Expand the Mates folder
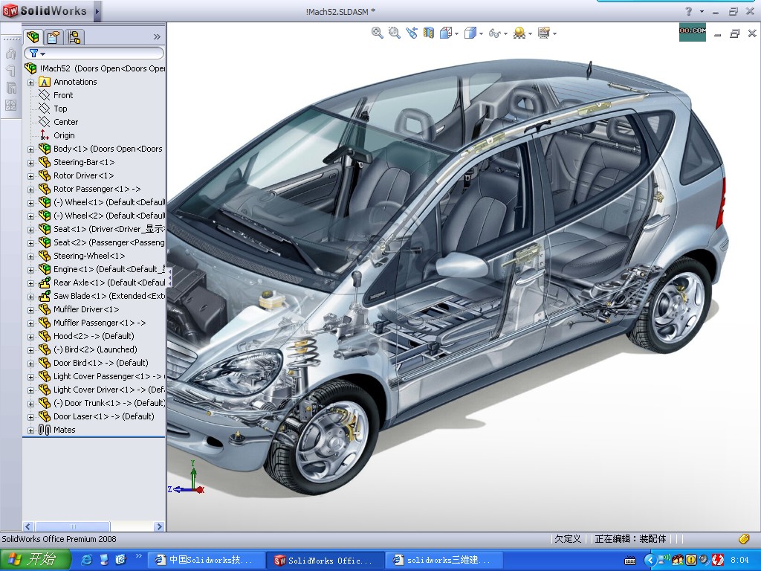The image size is (761, 571). pyautogui.click(x=30, y=430)
